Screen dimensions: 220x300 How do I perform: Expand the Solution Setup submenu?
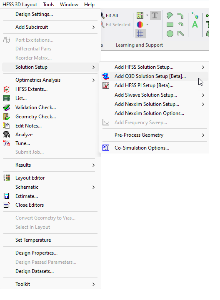(x=50, y=67)
